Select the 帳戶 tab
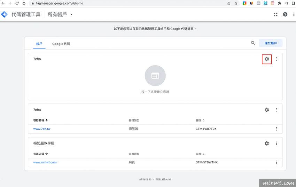 pyautogui.click(x=39, y=44)
